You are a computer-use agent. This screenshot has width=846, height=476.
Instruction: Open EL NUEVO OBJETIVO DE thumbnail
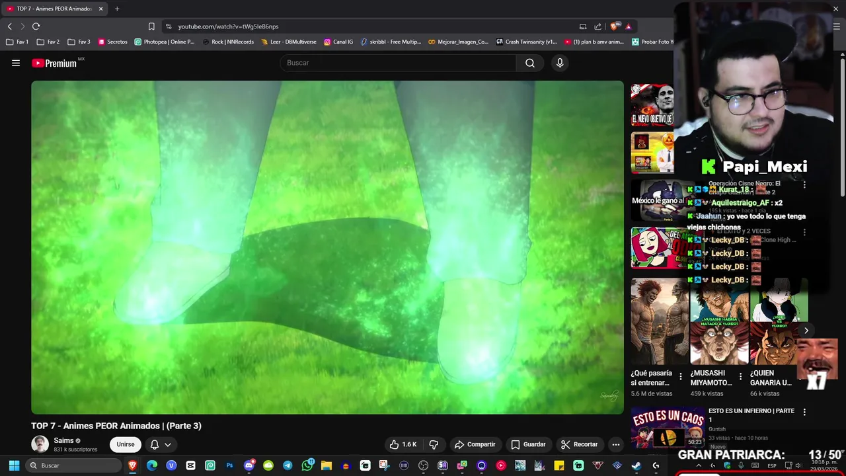[652, 104]
